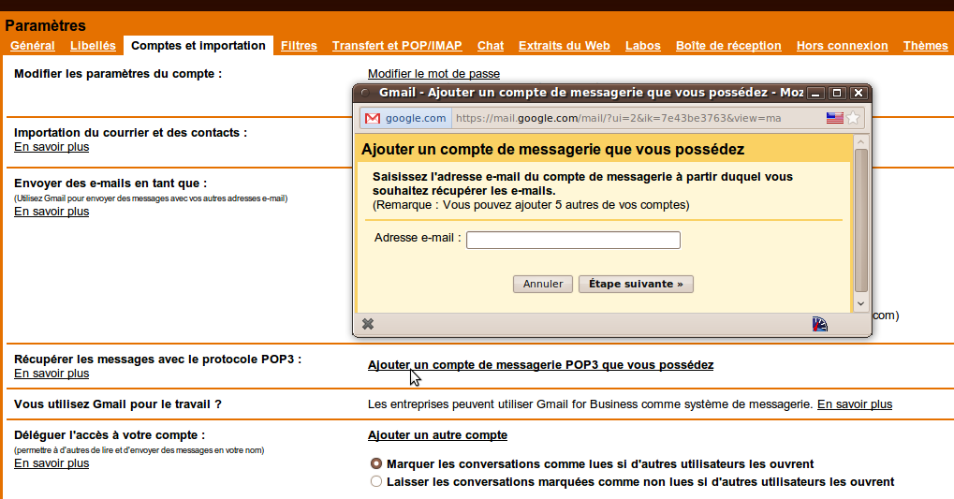
Task: Click 'Ajouter un compte de messagerie POP3' link
Action: click(540, 365)
